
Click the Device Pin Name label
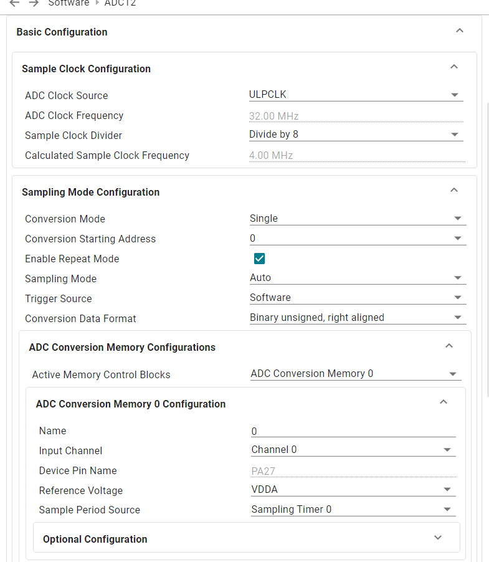pos(78,470)
